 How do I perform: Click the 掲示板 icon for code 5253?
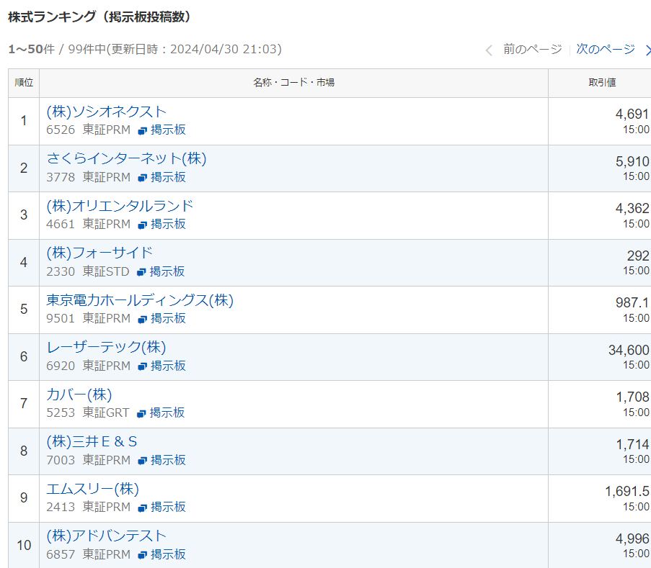[x=141, y=413]
